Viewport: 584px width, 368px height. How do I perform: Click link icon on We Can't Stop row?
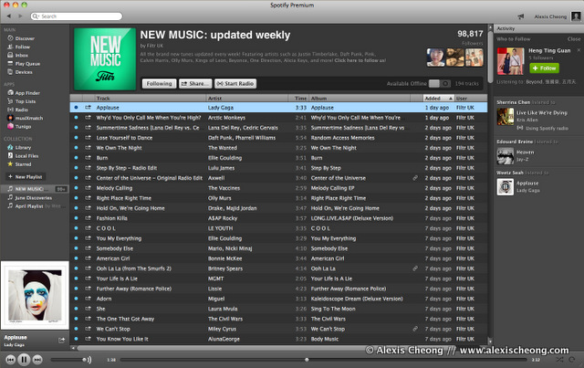[x=415, y=329]
